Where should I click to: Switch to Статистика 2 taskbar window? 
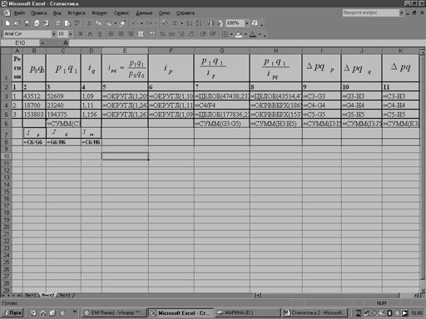pos(315,313)
